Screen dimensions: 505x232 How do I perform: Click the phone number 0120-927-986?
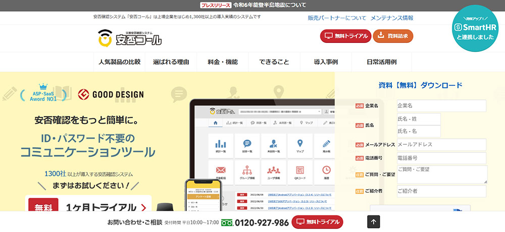click(262, 222)
